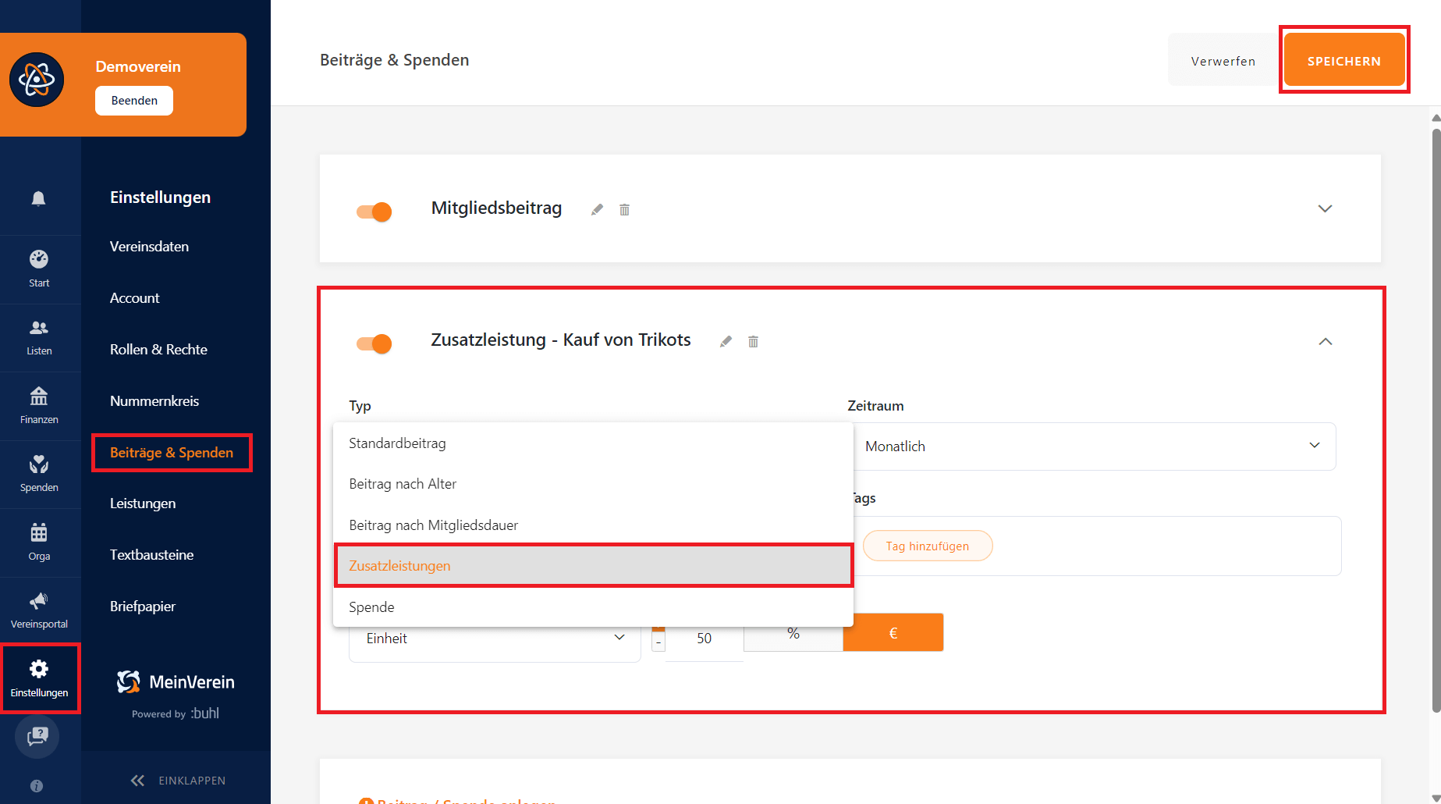Open Textbausteine settings
The width and height of the screenshot is (1441, 804).
[151, 555]
